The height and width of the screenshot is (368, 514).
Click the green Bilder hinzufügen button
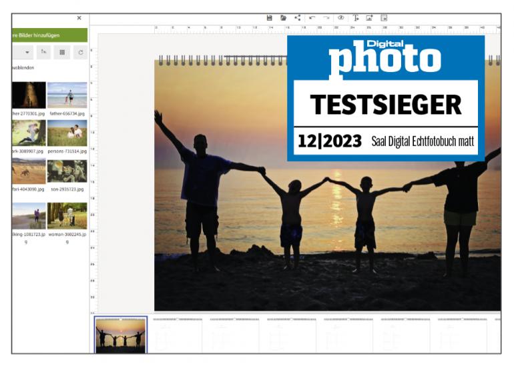click(x=49, y=35)
